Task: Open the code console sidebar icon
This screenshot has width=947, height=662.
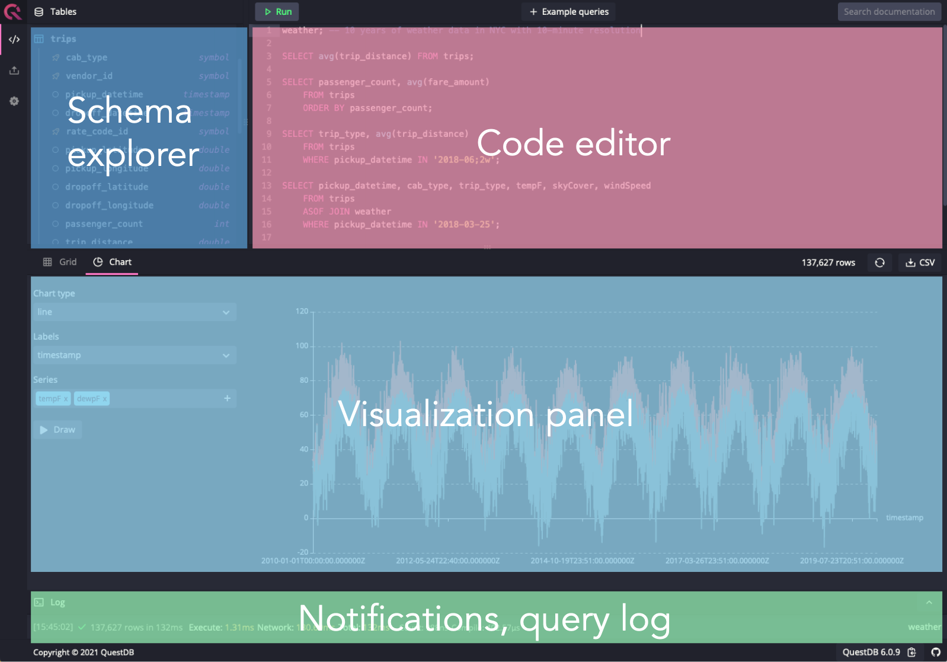Action: point(14,40)
